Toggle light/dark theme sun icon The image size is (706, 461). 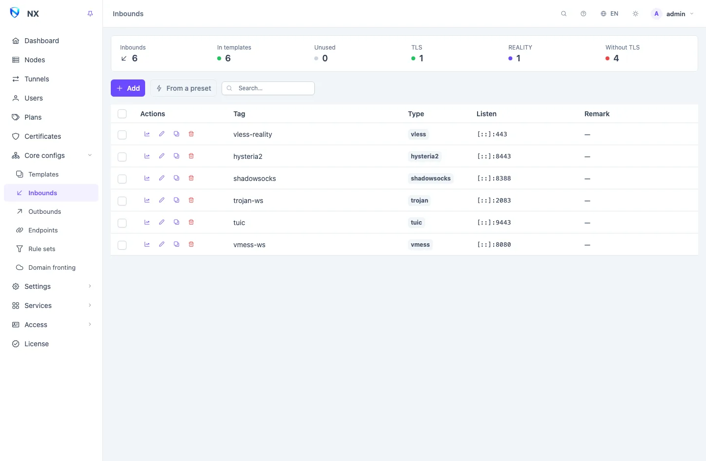[x=635, y=14]
